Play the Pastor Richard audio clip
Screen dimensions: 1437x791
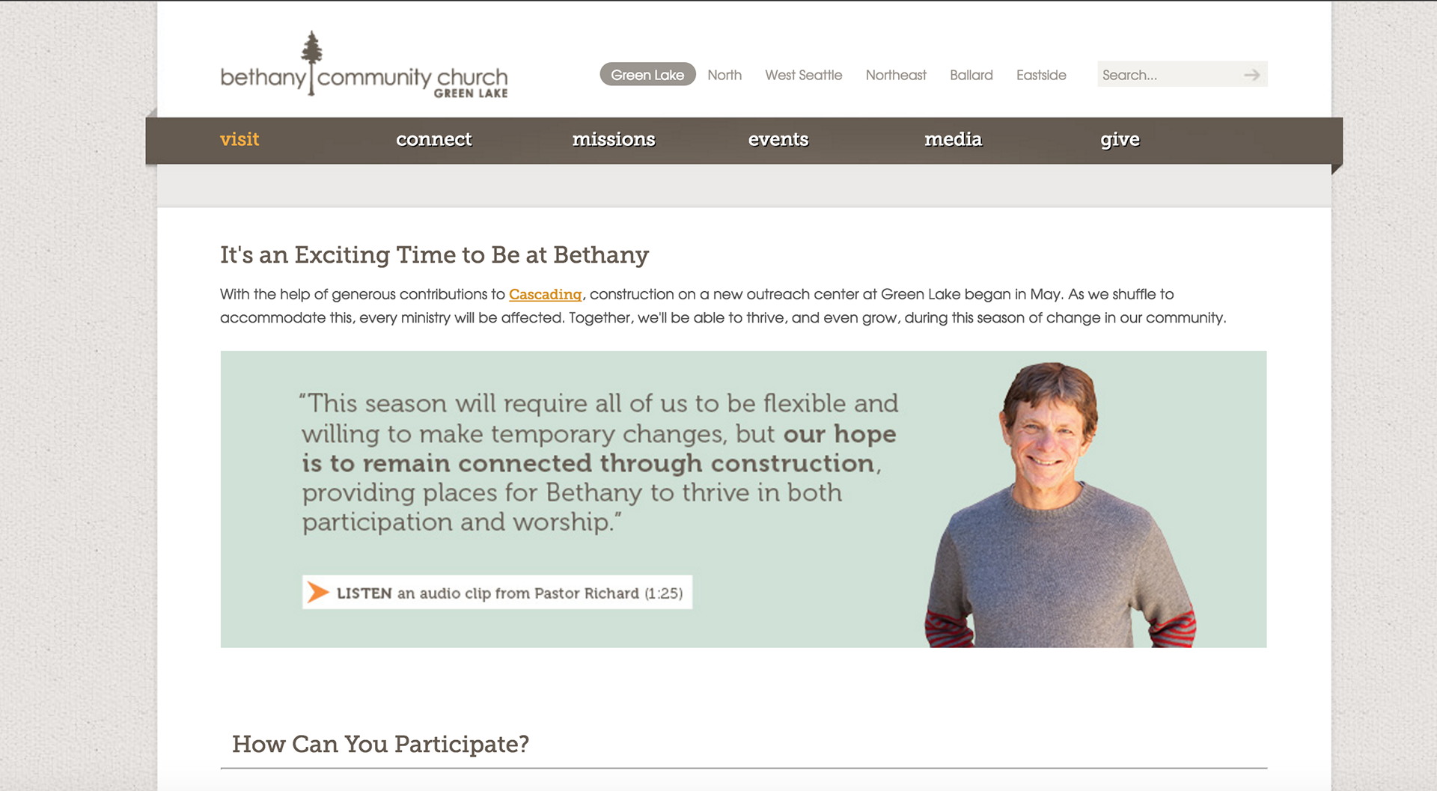pos(497,592)
